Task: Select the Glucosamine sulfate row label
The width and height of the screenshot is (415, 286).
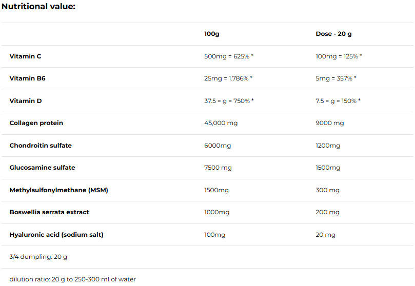Action: [x=42, y=168]
